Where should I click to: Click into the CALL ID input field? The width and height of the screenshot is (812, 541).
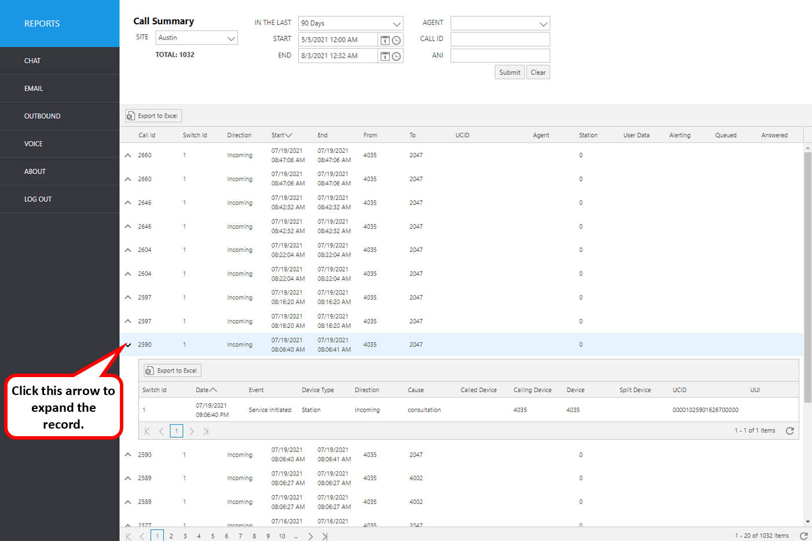click(x=500, y=39)
